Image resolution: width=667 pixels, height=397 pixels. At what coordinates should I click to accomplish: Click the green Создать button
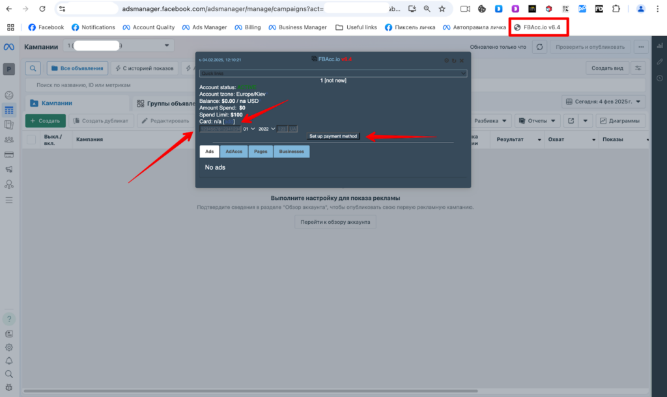pyautogui.click(x=46, y=120)
